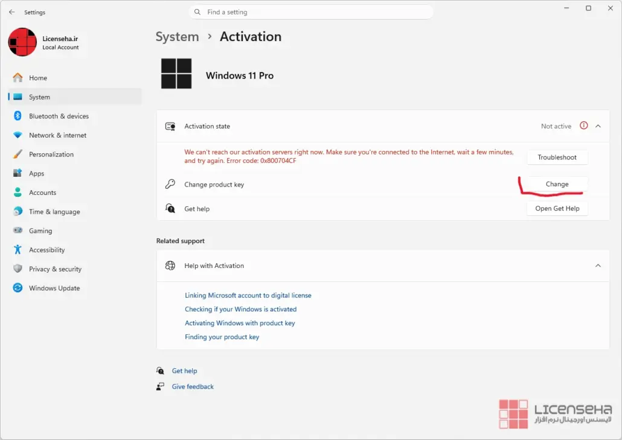Open Accounts settings page

(74, 193)
